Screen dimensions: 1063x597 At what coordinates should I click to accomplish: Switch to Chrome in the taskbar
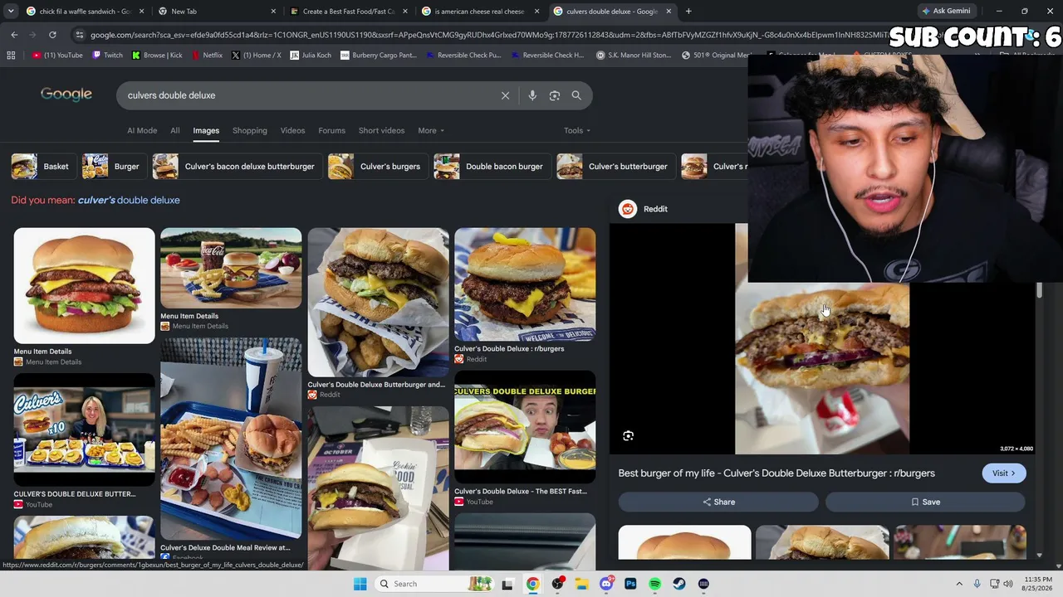(532, 584)
